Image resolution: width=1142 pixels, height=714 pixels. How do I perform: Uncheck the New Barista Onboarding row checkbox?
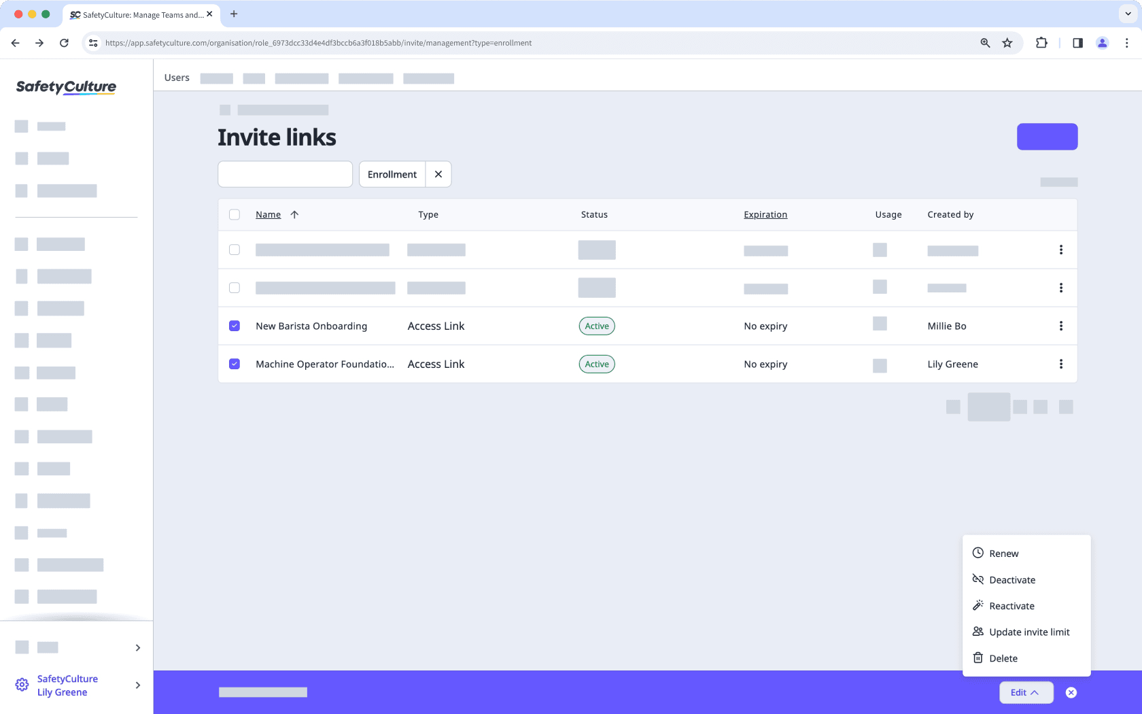click(235, 326)
